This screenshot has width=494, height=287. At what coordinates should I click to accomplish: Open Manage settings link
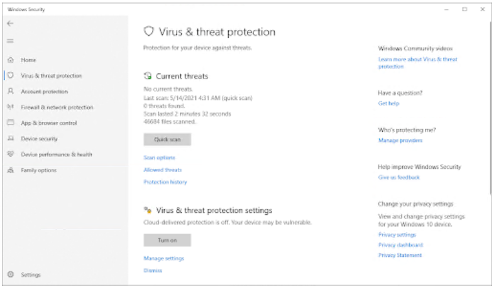point(163,258)
